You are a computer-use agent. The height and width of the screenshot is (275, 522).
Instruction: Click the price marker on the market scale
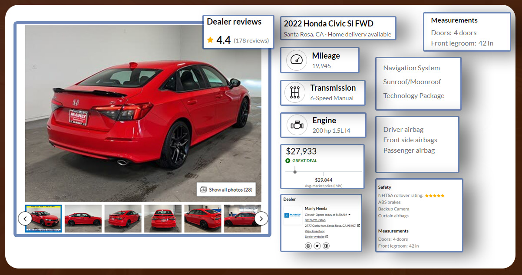(x=295, y=172)
